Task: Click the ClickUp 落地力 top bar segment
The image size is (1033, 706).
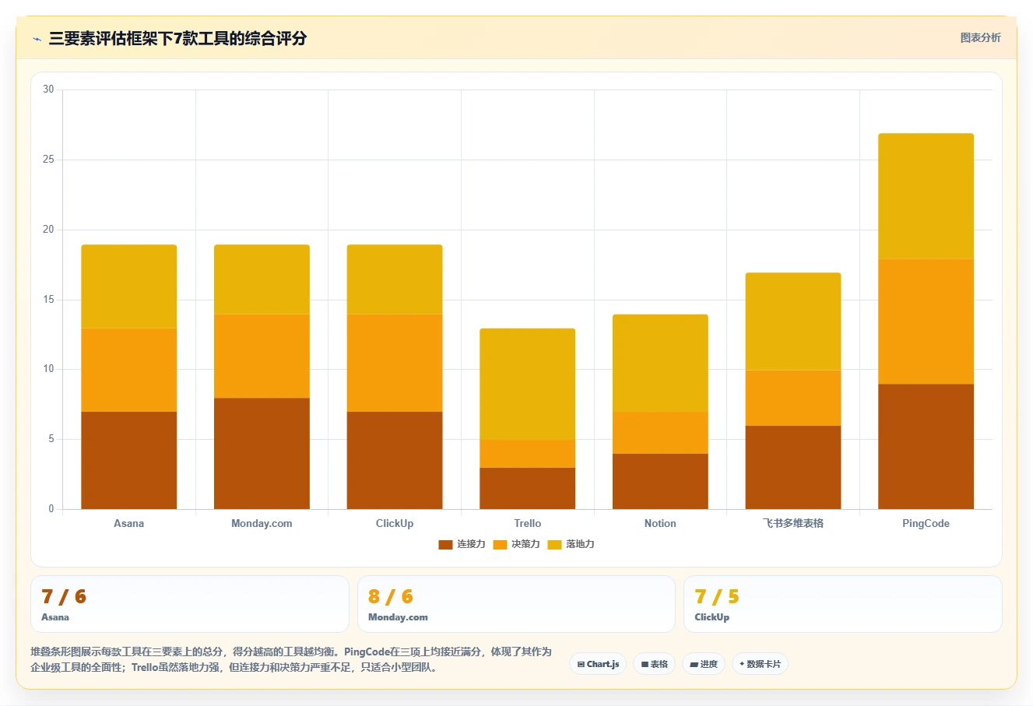Action: [x=395, y=279]
